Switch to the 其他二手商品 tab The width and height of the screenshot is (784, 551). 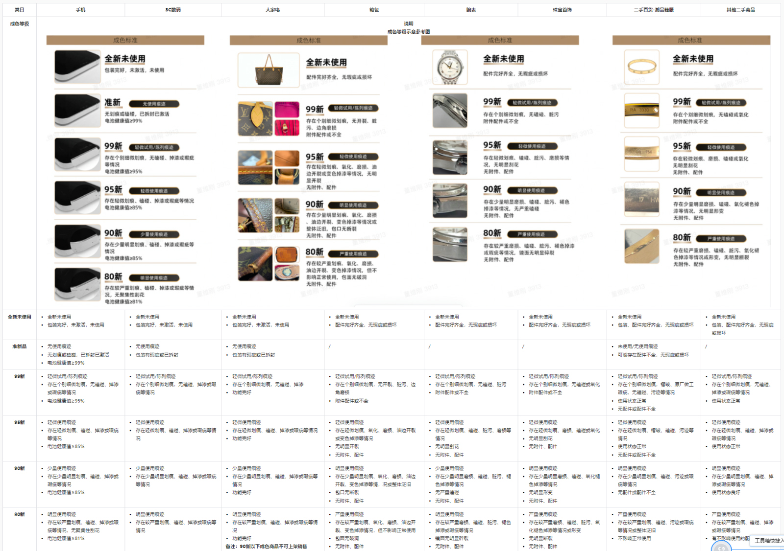[x=740, y=9]
